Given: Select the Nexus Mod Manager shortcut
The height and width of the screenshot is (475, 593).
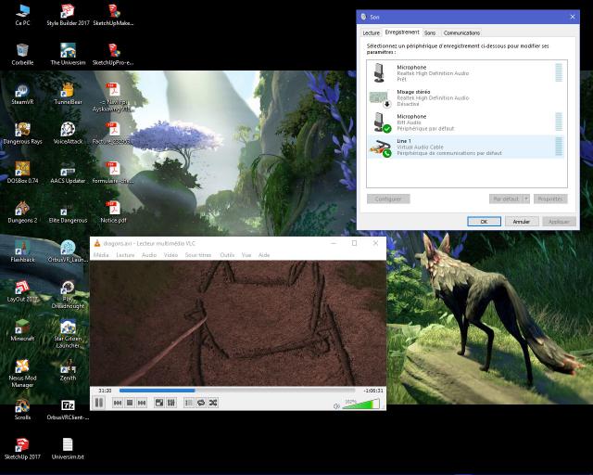Looking at the screenshot, I should tap(22, 373).
